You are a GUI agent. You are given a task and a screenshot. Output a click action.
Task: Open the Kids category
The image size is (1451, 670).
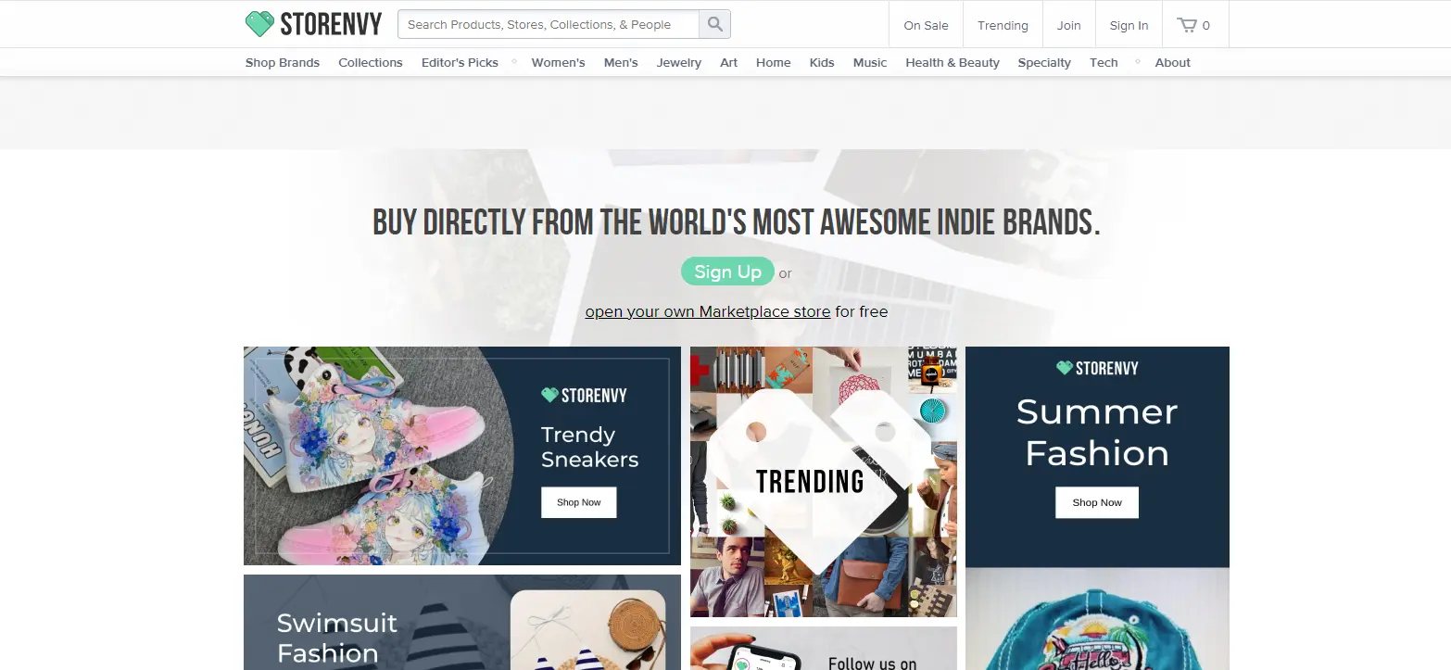pyautogui.click(x=822, y=62)
